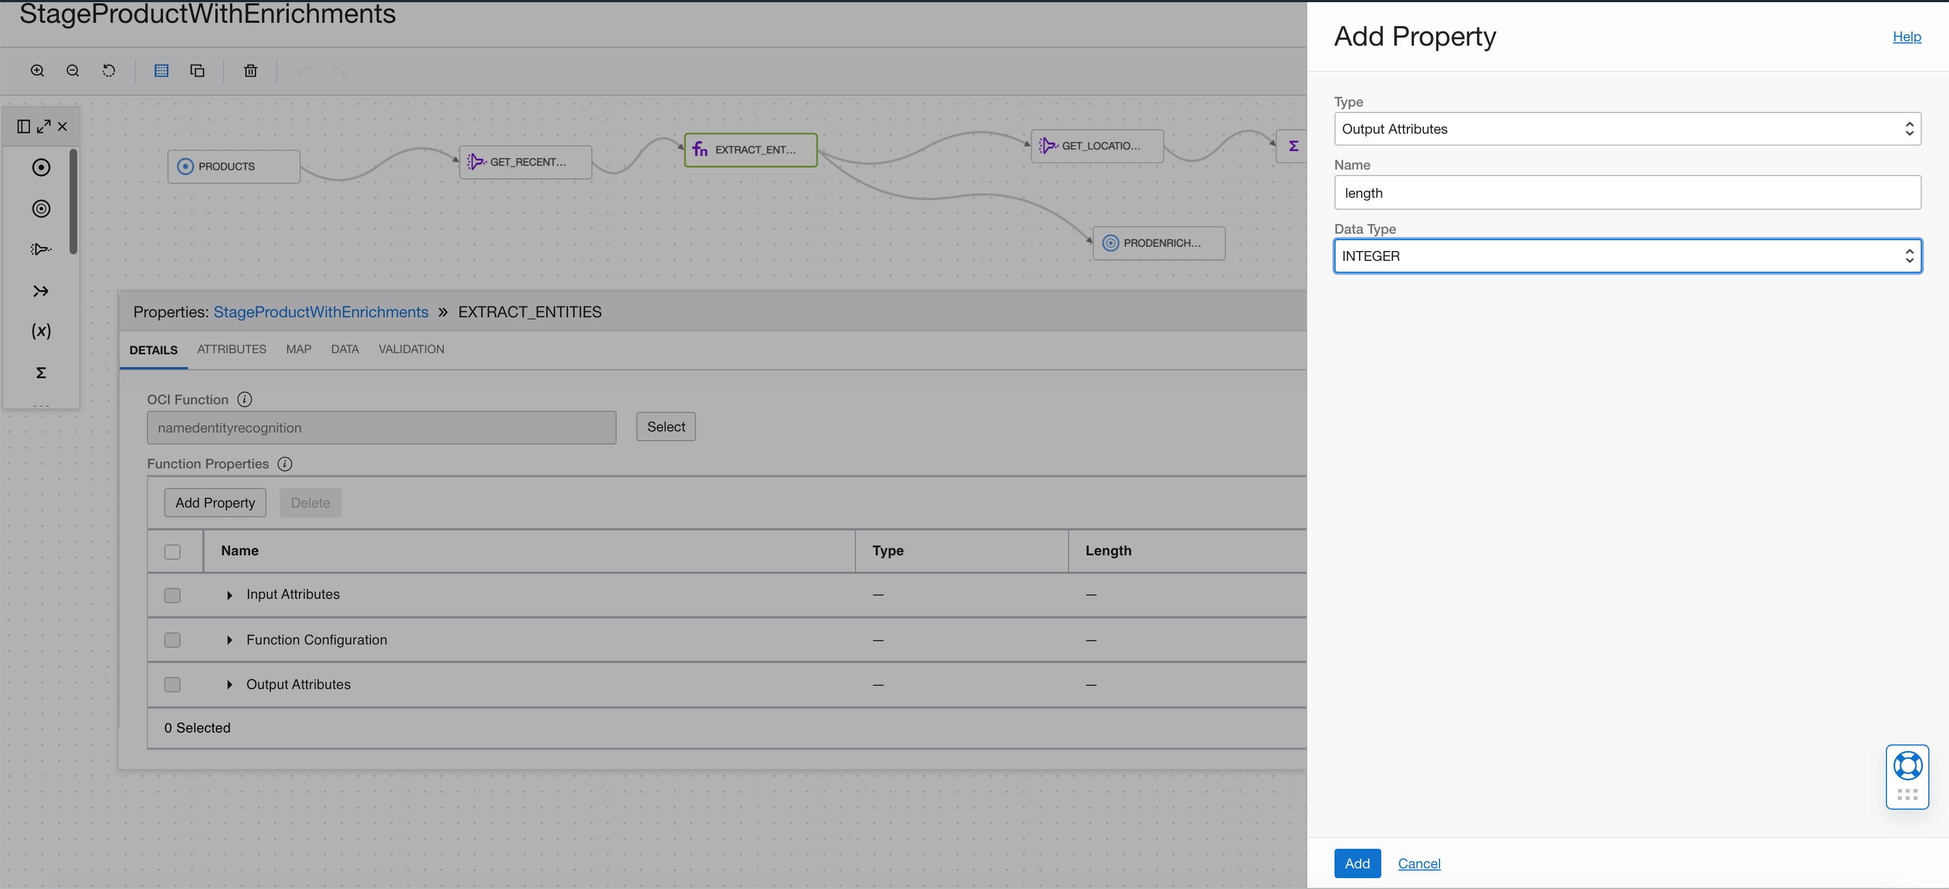Viewport: 1949px width, 889px height.
Task: Open the Type dropdown showing Output Attributes
Action: click(1627, 128)
